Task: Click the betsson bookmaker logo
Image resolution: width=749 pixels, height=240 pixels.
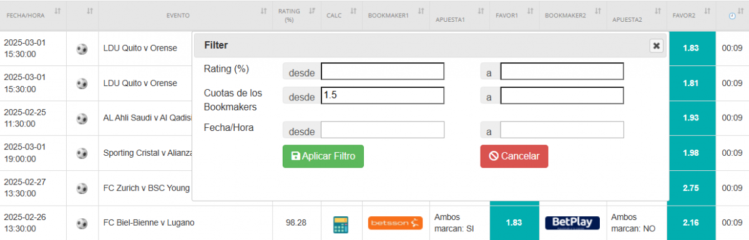Action: point(396,223)
